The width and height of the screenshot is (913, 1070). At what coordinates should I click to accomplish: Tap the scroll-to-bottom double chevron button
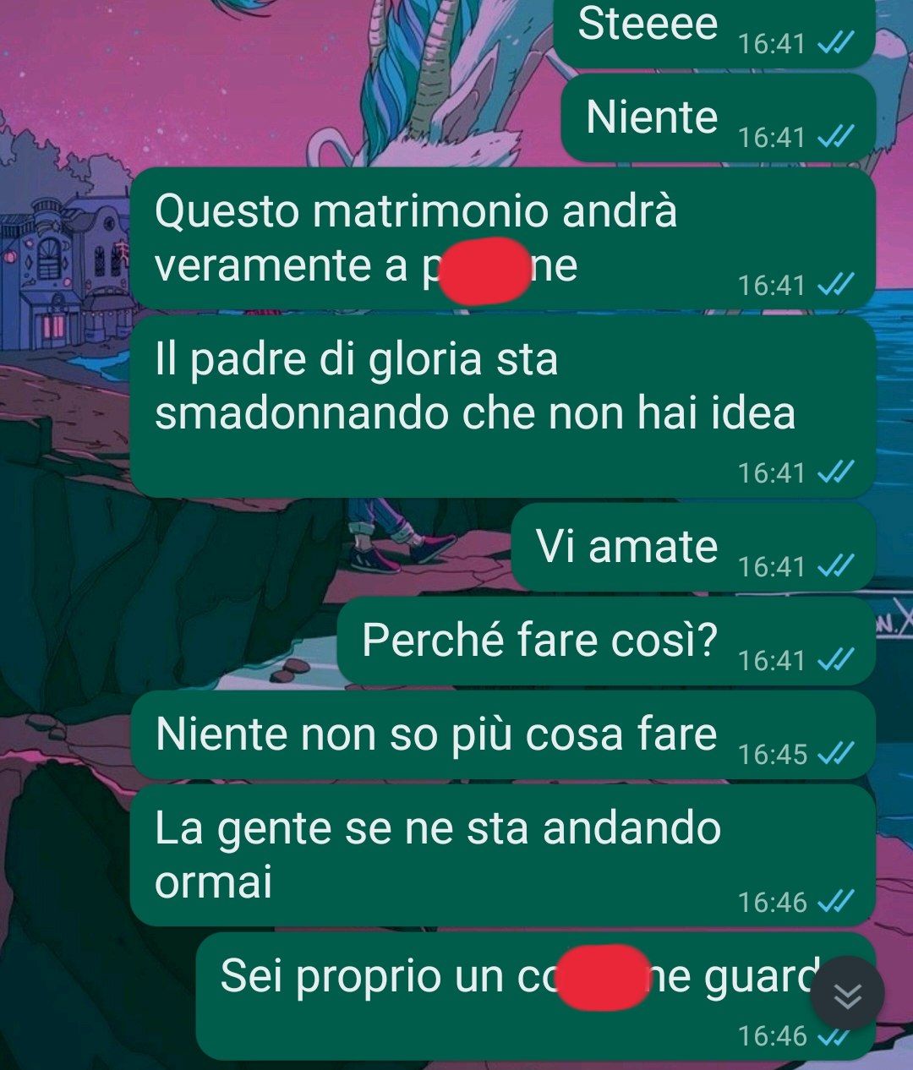click(x=847, y=994)
